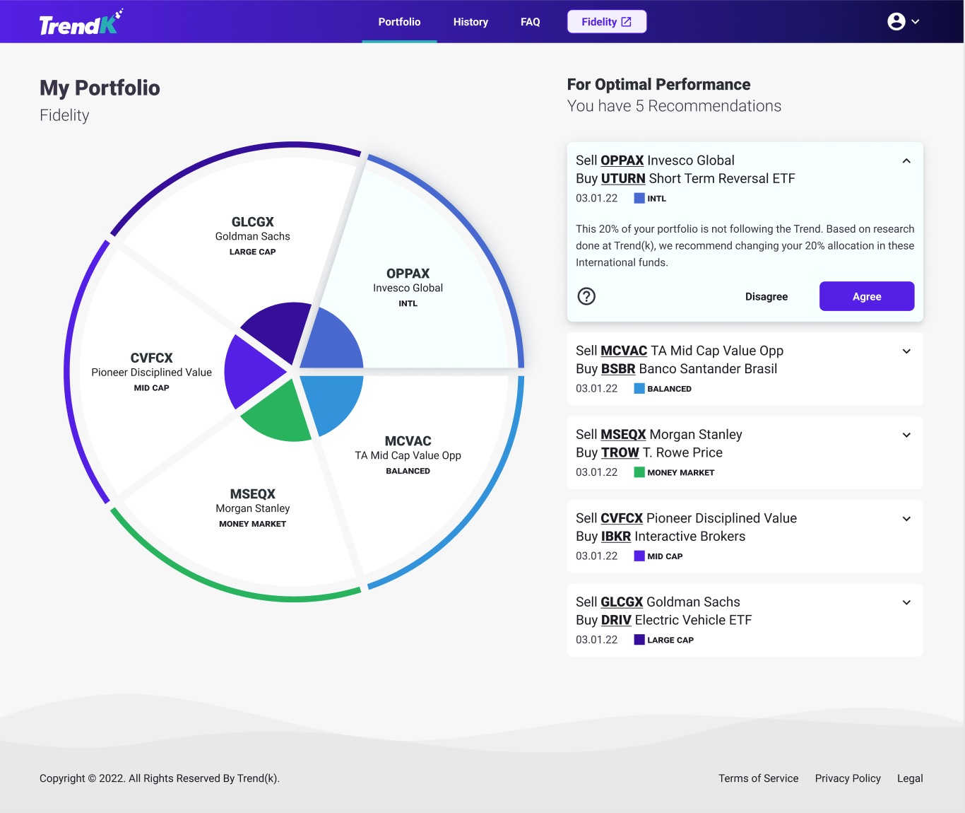965x813 pixels.
Task: Go to the FAQ tab
Action: click(x=531, y=22)
